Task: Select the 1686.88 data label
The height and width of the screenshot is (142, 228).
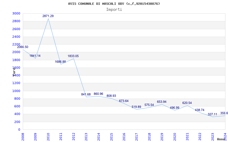Action: (x=60, y=62)
